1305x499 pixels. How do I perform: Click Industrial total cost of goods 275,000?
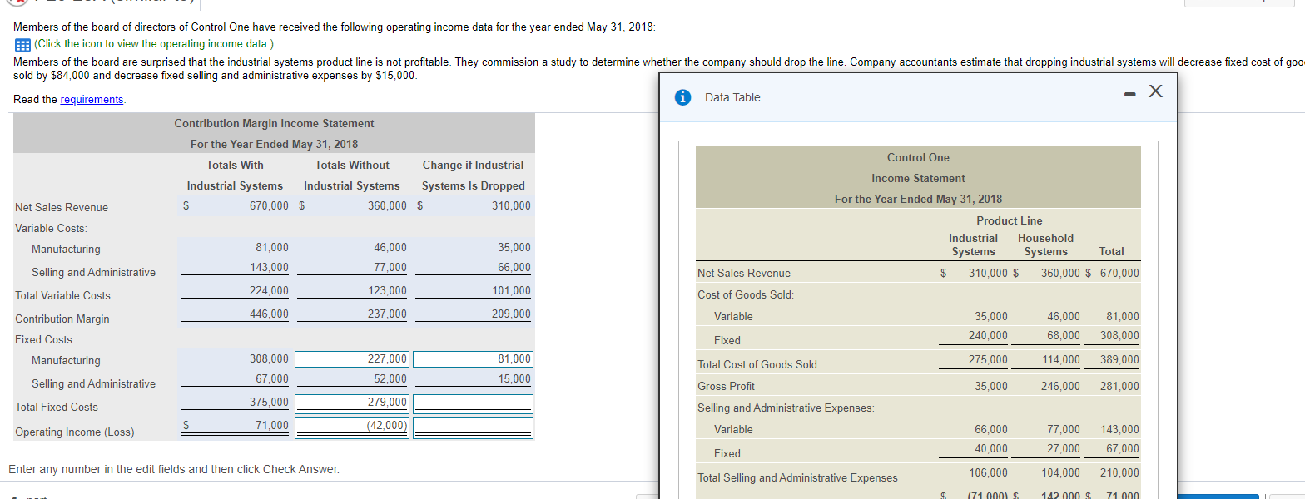tap(987, 359)
